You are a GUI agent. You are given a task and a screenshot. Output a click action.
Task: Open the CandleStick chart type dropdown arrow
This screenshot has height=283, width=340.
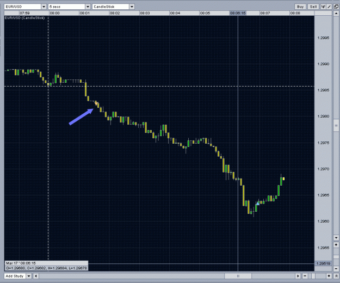[132, 7]
